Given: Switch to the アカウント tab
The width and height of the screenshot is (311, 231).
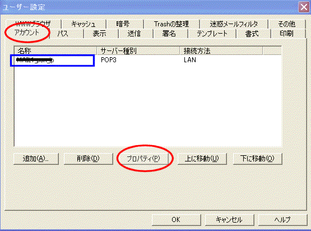Looking at the screenshot, I should [x=27, y=33].
